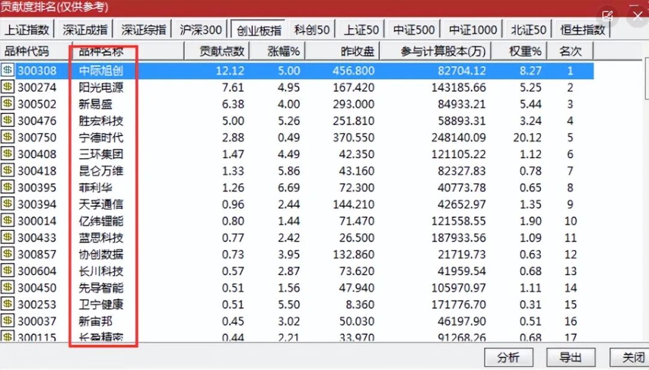Switch to the 恒生指数 tab
The image size is (649, 370).
tap(583, 29)
